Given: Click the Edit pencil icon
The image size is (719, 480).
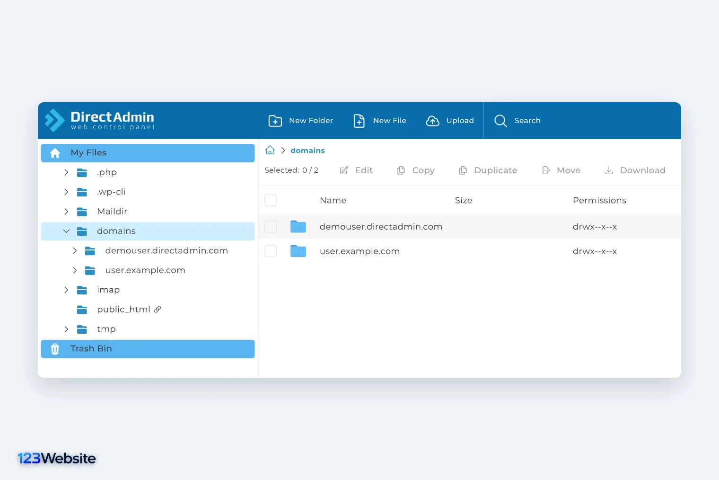Looking at the screenshot, I should pyautogui.click(x=344, y=170).
